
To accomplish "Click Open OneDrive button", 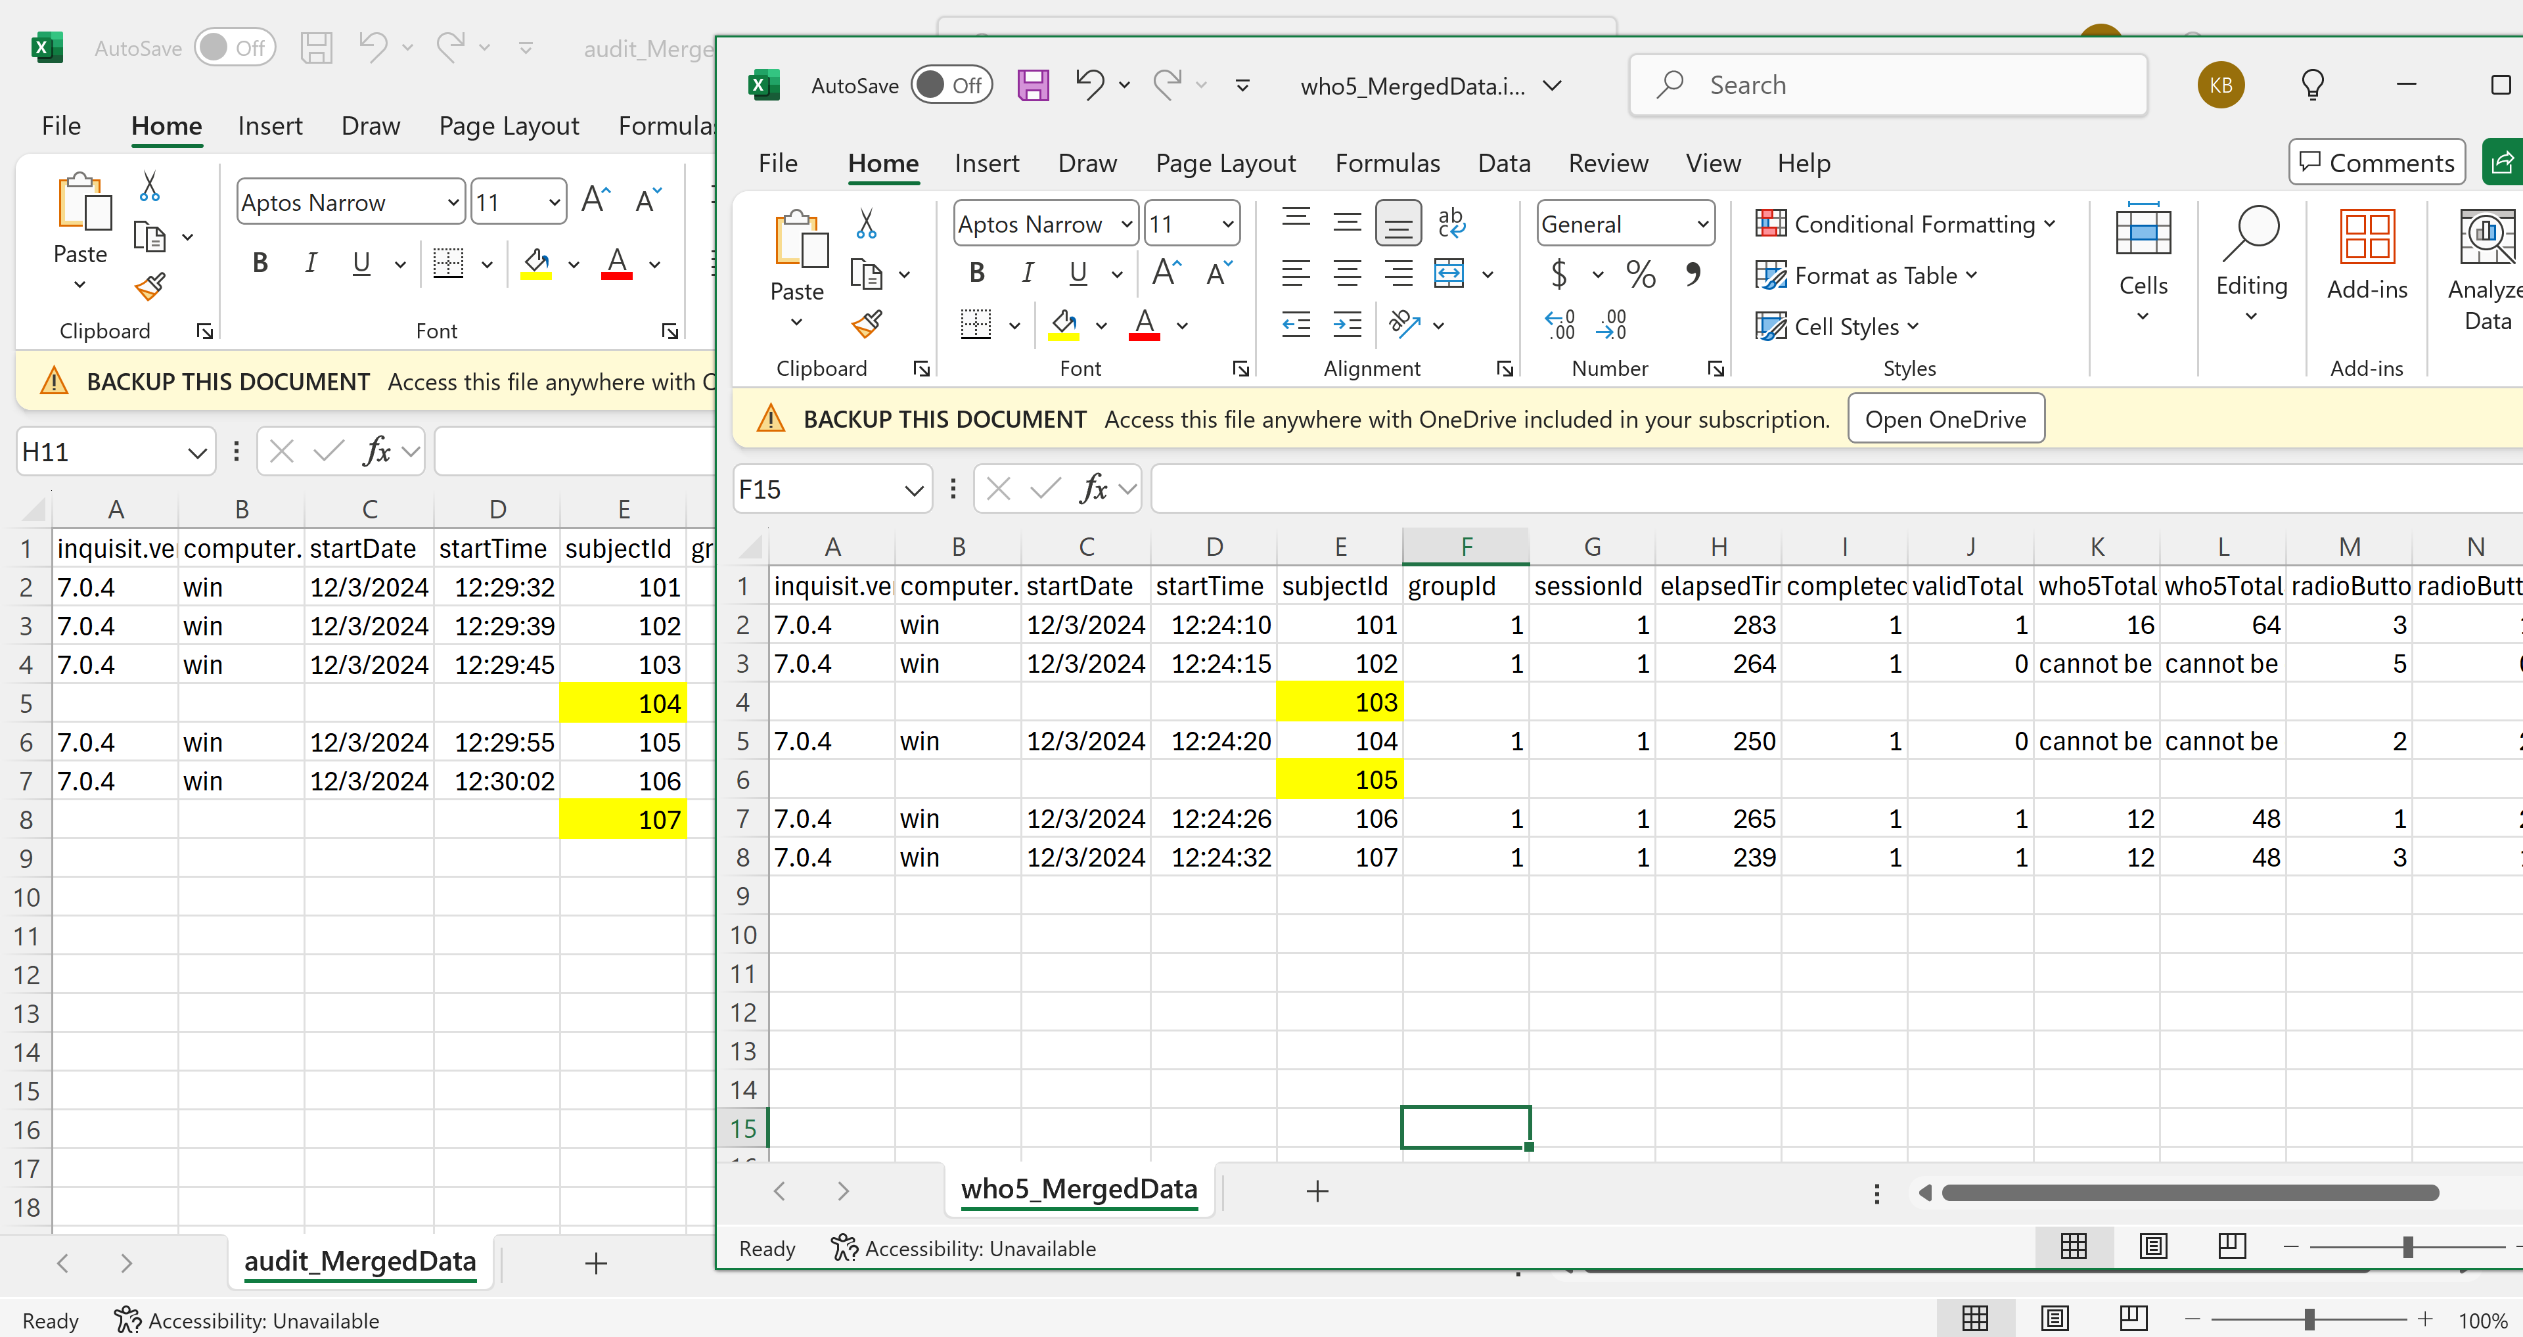I will click(1945, 419).
